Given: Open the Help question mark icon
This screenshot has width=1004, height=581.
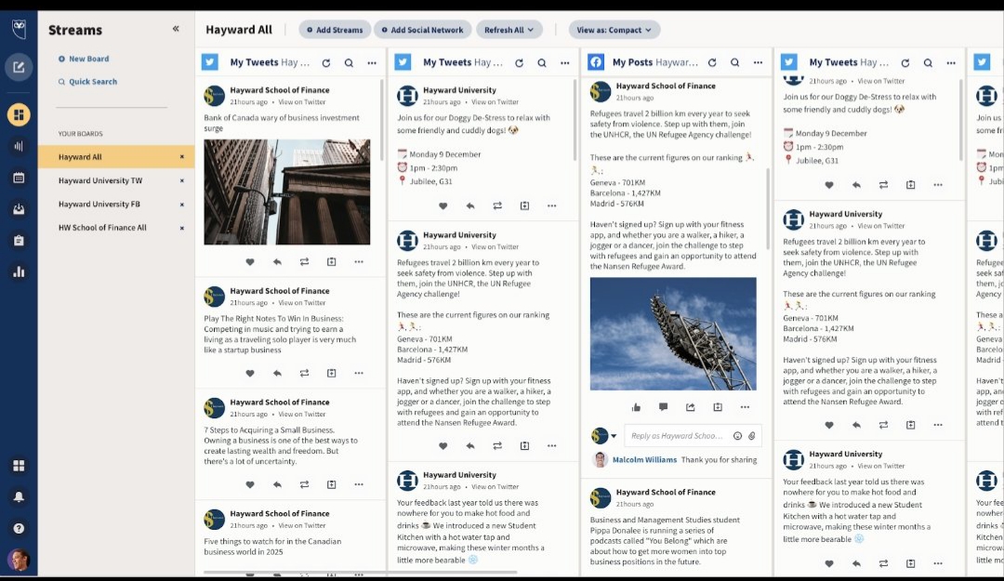Looking at the screenshot, I should [19, 528].
